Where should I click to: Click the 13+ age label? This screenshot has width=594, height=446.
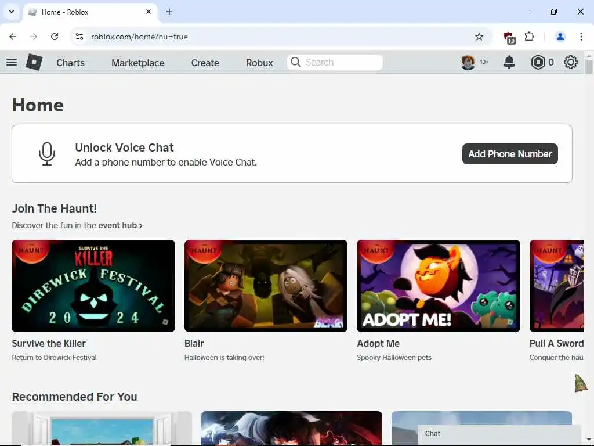pos(484,62)
